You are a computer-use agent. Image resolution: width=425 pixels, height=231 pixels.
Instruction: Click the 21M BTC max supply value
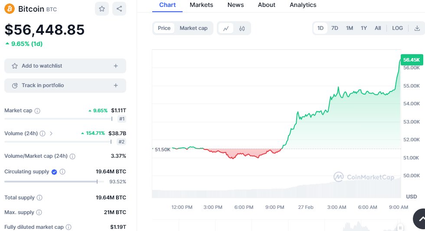[115, 212]
